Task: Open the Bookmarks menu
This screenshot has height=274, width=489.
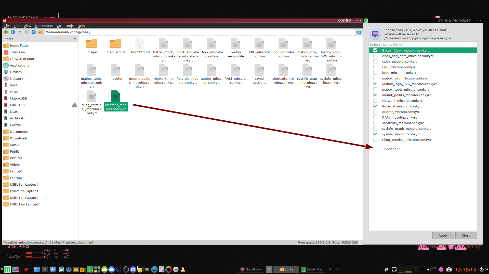Action: click(44, 26)
